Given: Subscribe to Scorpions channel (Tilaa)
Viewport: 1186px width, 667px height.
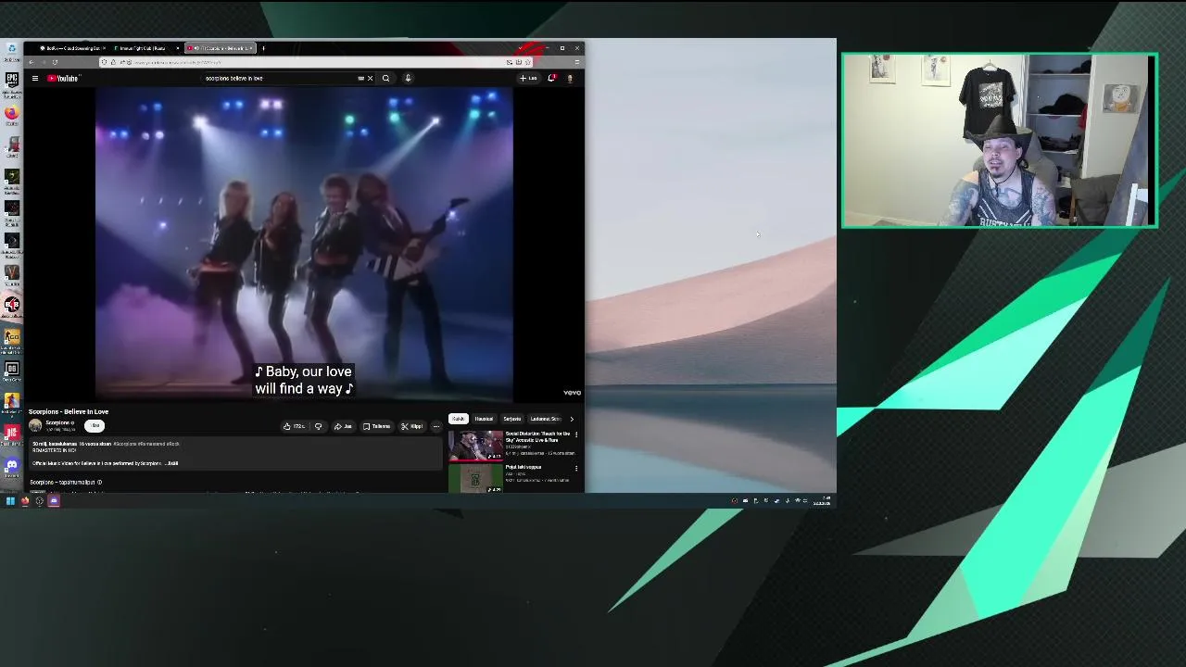Looking at the screenshot, I should (95, 425).
